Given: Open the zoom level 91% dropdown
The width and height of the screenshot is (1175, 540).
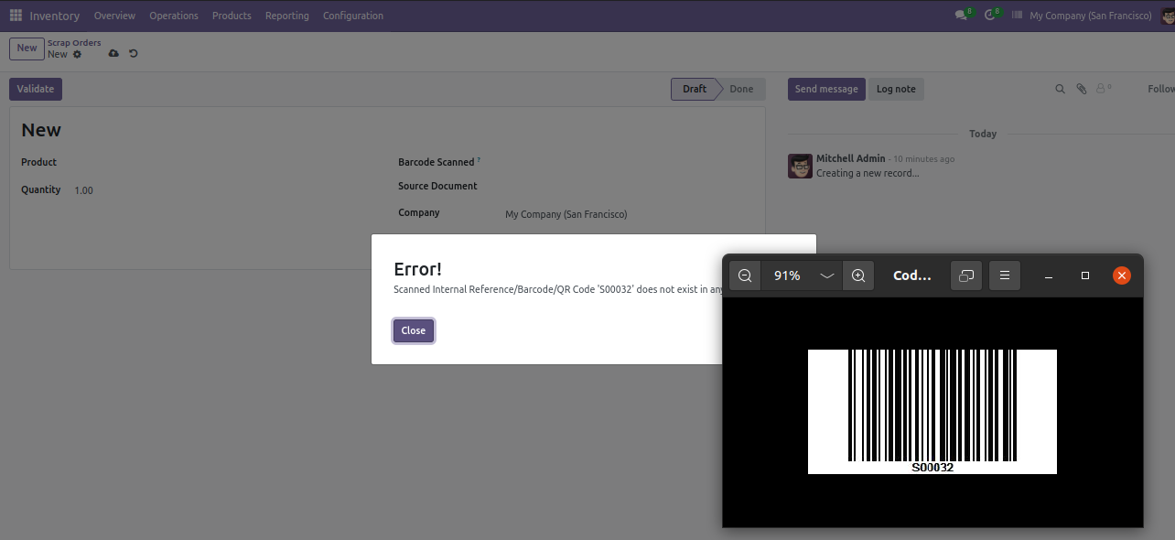Looking at the screenshot, I should point(801,275).
